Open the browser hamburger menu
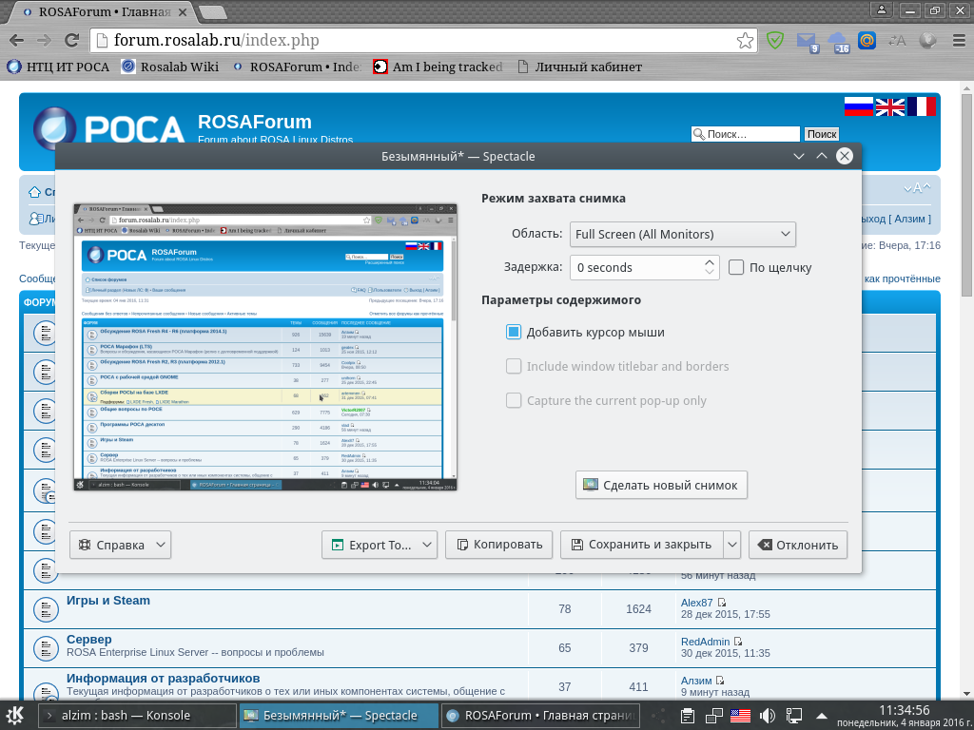Screen dimensions: 974x730 (959, 40)
